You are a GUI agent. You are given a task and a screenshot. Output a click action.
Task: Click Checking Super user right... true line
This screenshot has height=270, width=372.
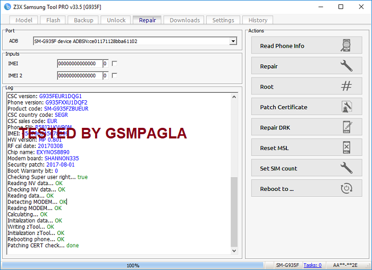pyautogui.click(x=48, y=177)
